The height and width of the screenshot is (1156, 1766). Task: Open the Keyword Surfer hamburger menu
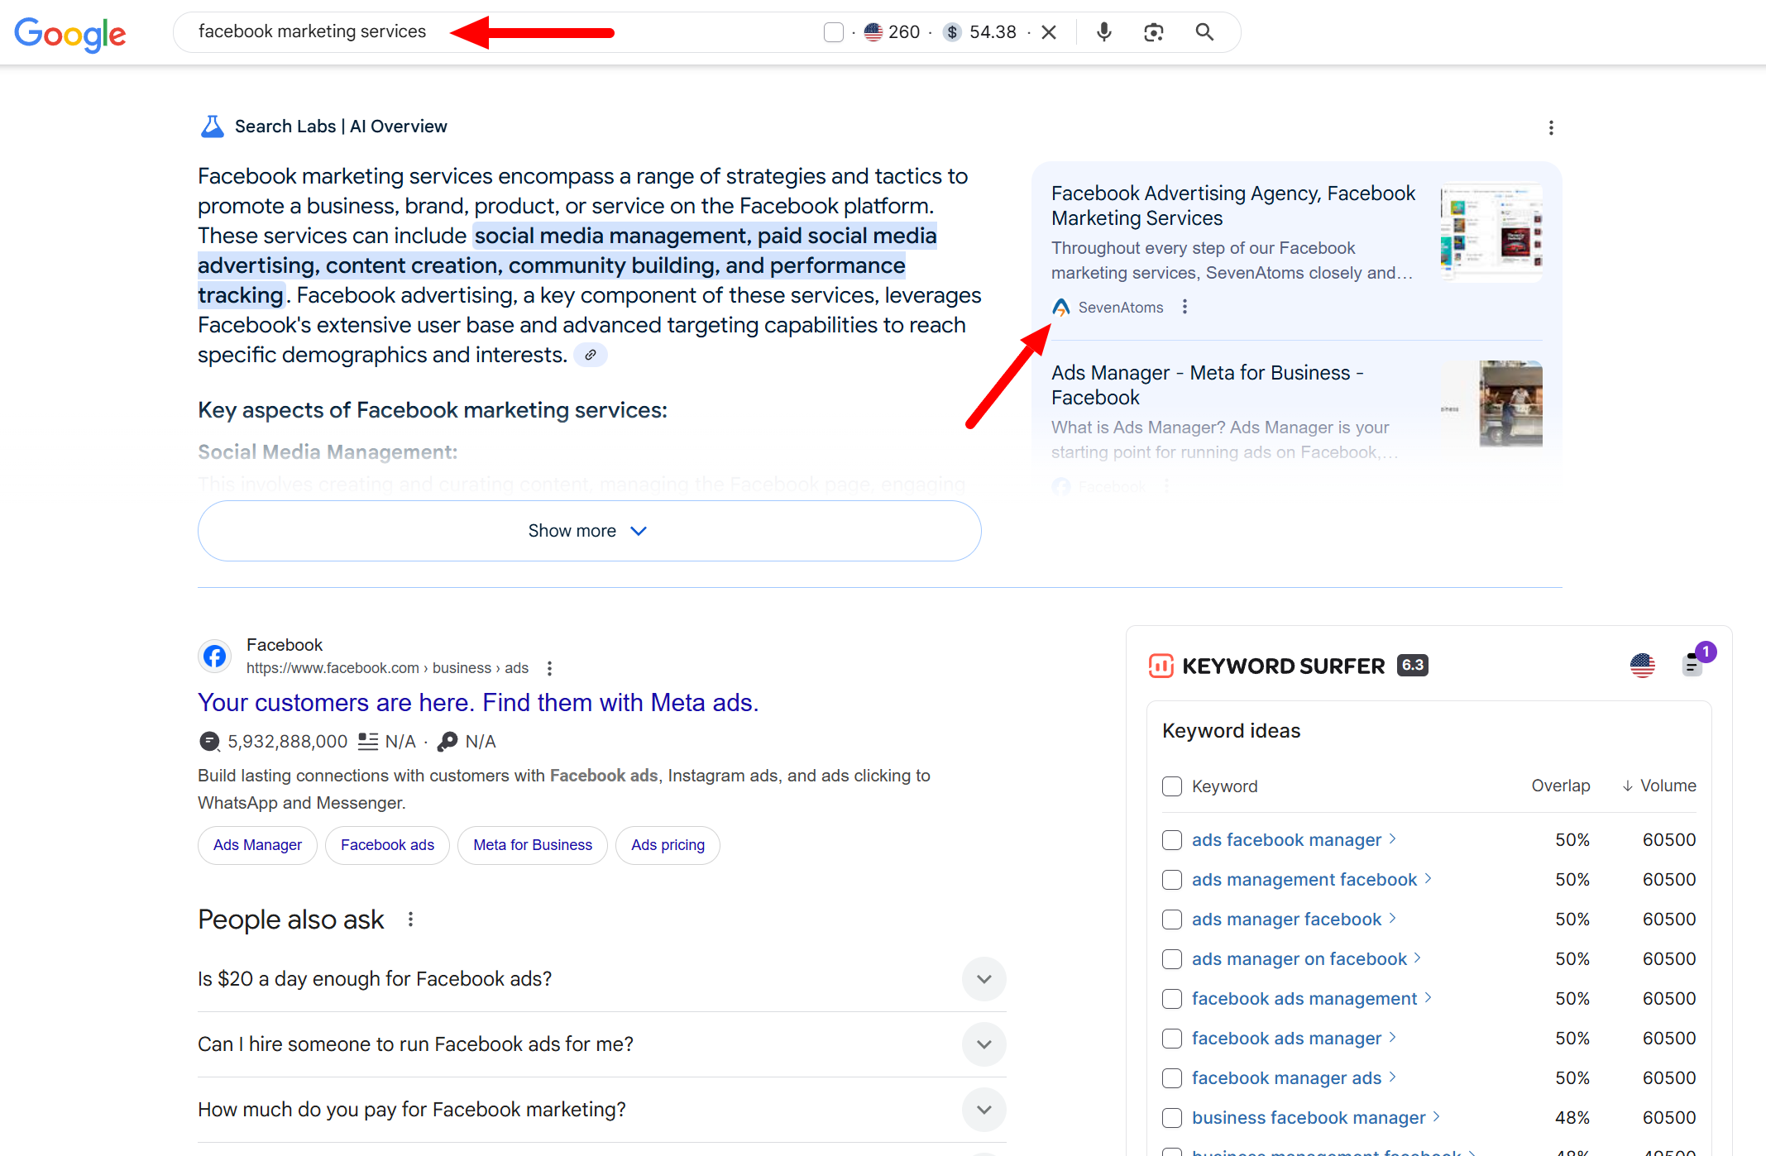pos(1692,666)
